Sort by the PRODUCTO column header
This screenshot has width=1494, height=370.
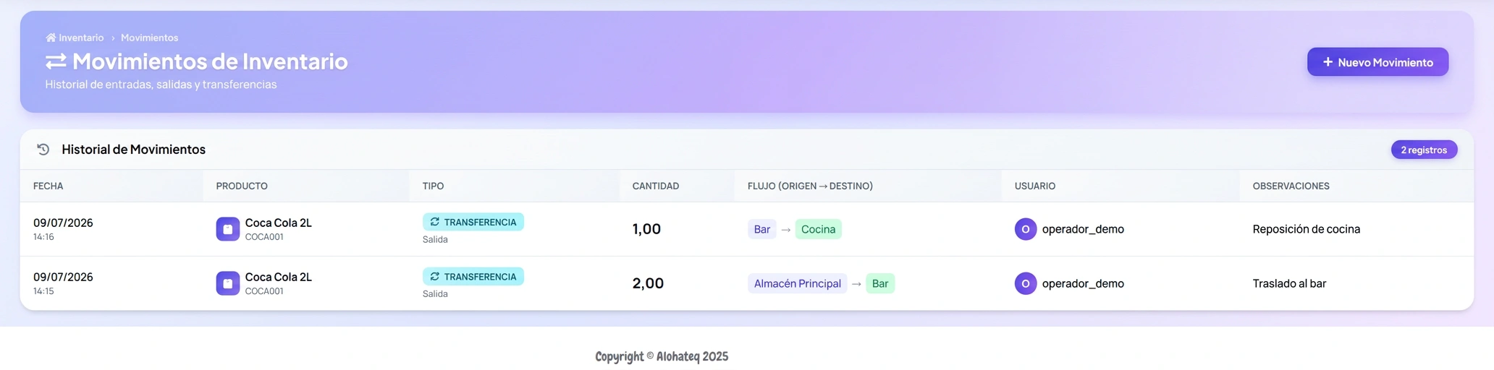[x=242, y=186]
